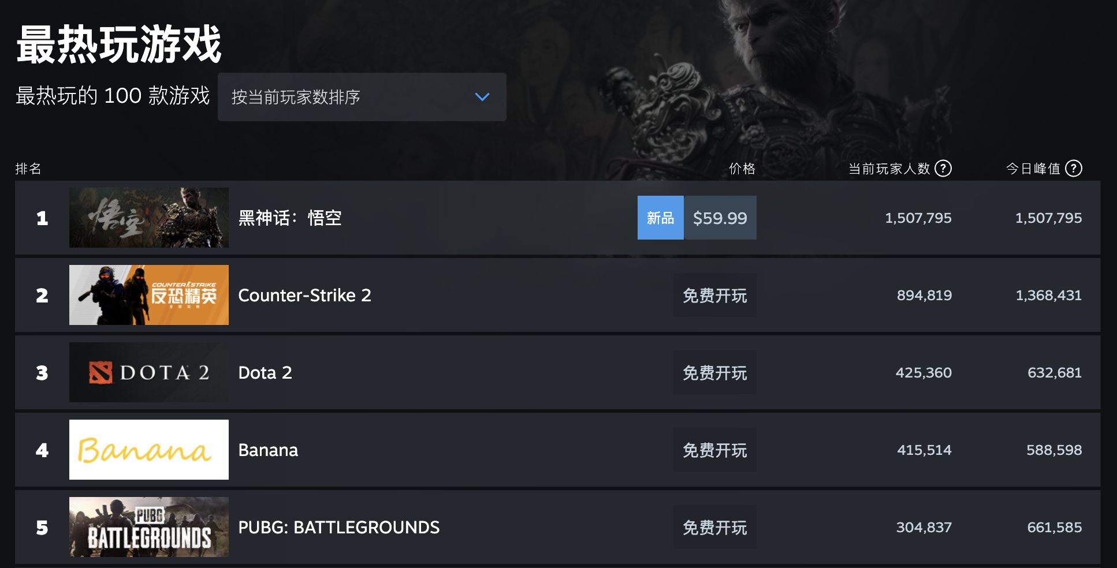The height and width of the screenshot is (568, 1117).
Task: Click the blue chevron arrow in sort dropdown
Action: pyautogui.click(x=482, y=97)
